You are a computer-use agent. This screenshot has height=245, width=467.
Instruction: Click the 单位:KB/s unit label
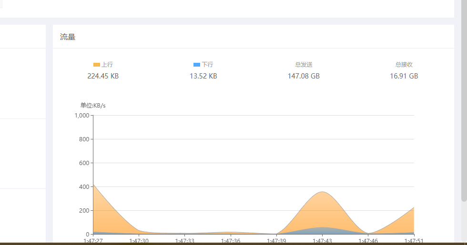(93, 106)
